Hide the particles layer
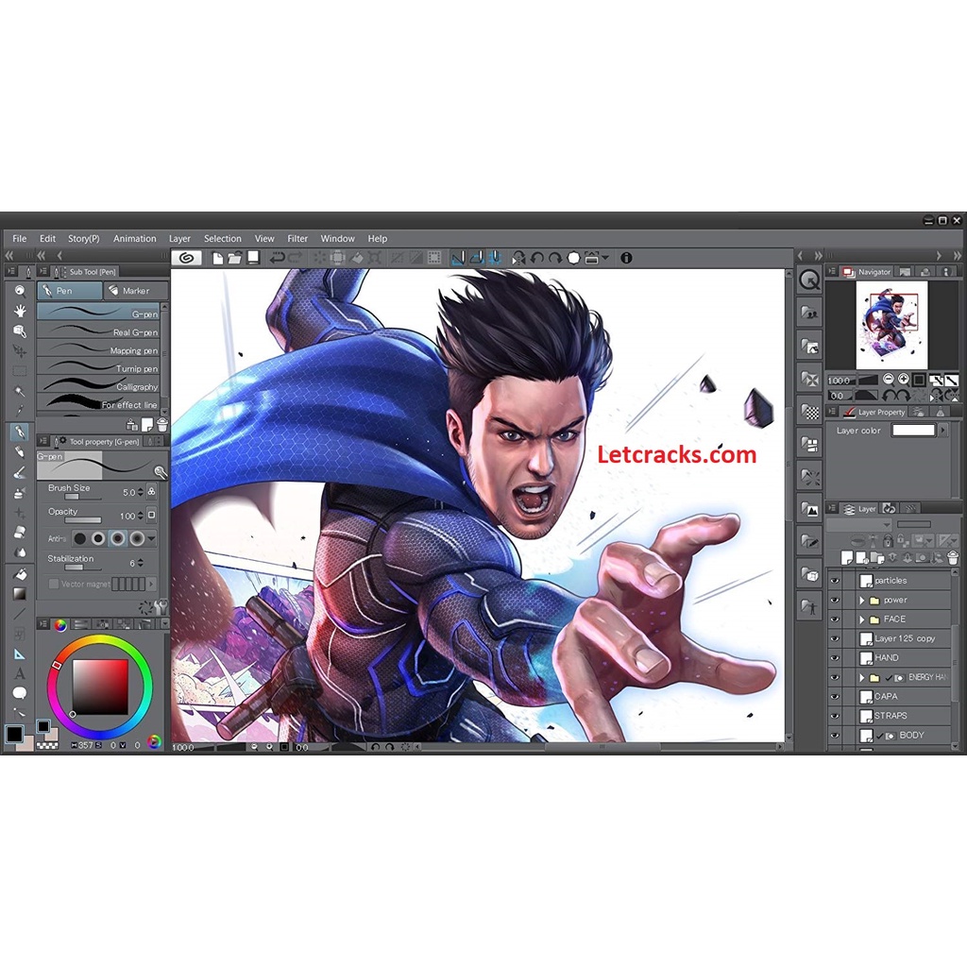 click(835, 581)
